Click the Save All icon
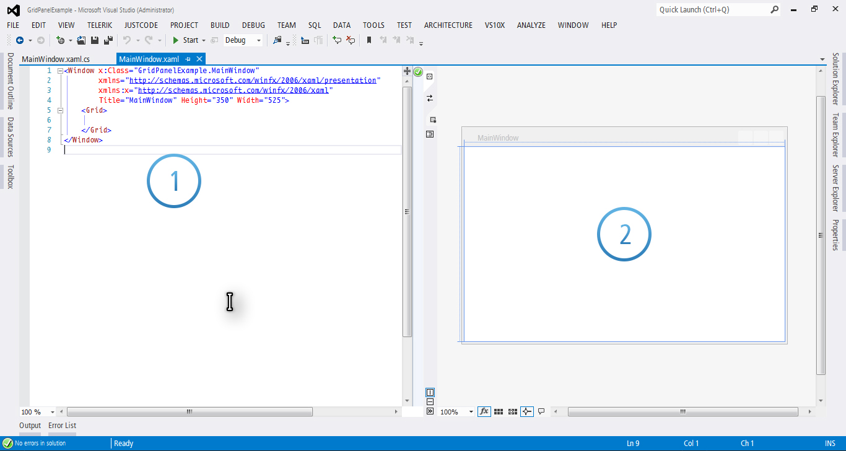 [x=107, y=40]
